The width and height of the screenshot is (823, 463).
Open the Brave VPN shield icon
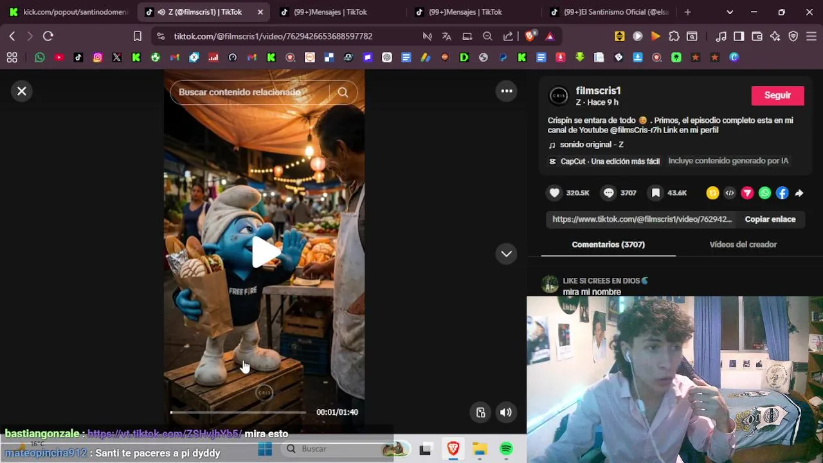point(793,36)
